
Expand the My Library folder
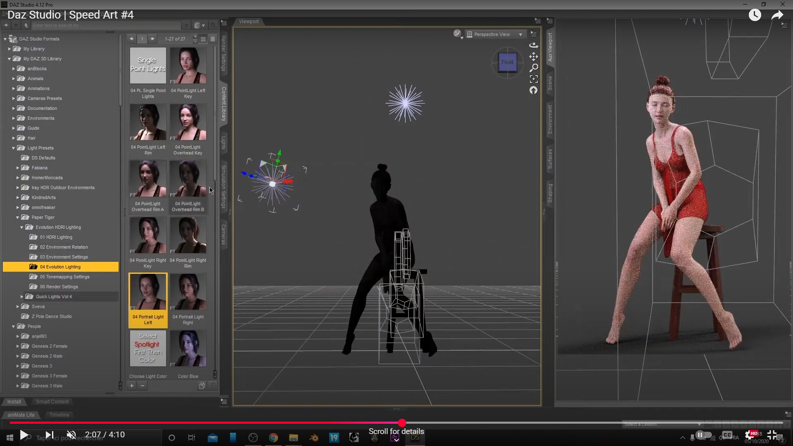pyautogui.click(x=9, y=49)
